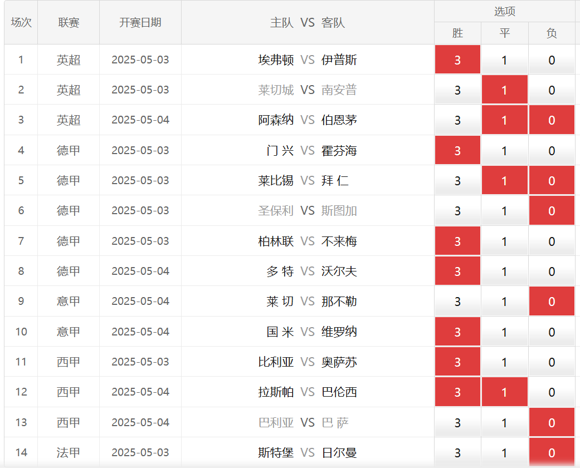Click the 选项 header cell
This screenshot has height=469, width=580.
pos(505,12)
